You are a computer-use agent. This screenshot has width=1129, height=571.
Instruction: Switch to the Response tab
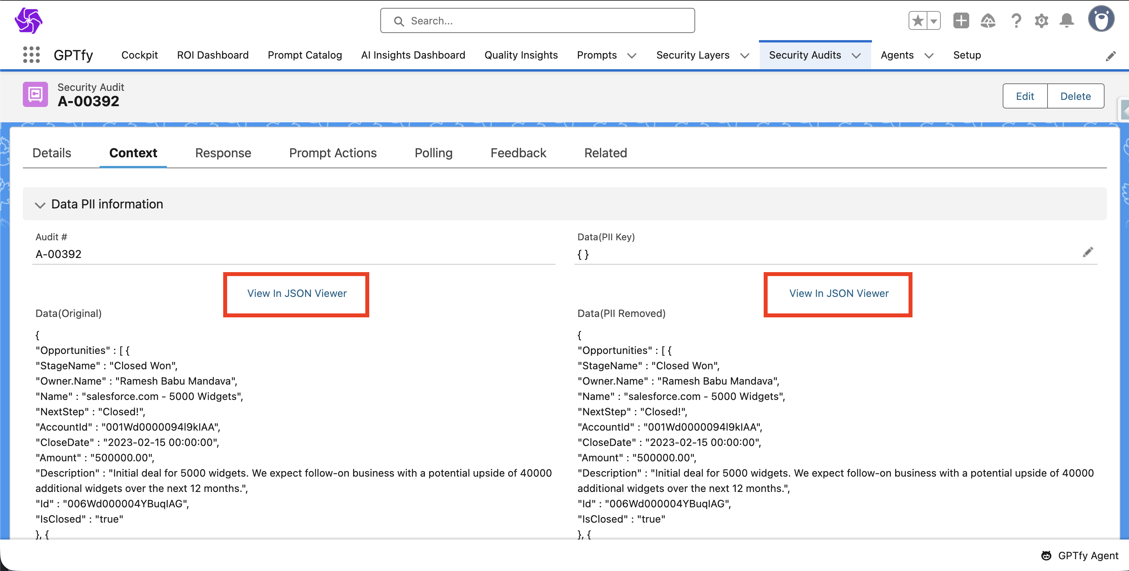(223, 153)
